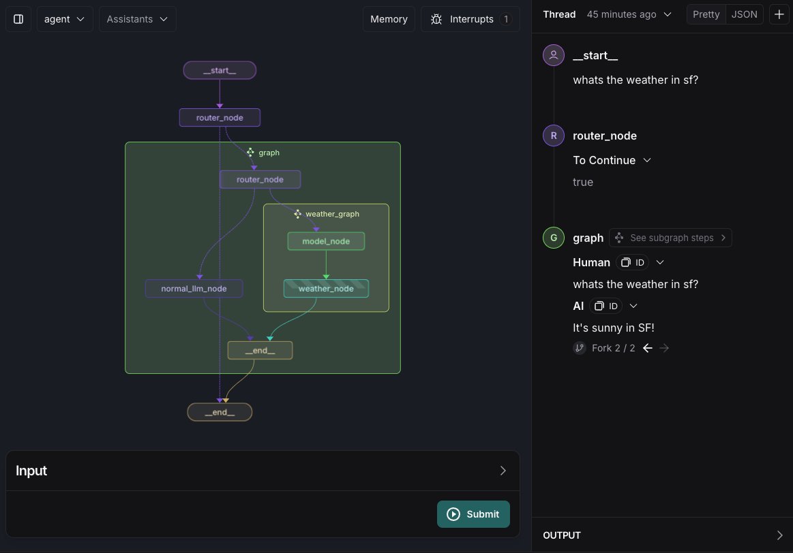Click the weather_graph subgraph icon
The image size is (793, 553).
[x=297, y=214]
